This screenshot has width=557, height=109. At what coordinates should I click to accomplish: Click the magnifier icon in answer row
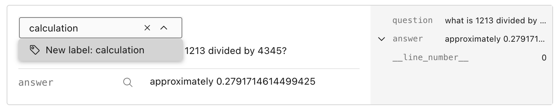click(x=128, y=82)
